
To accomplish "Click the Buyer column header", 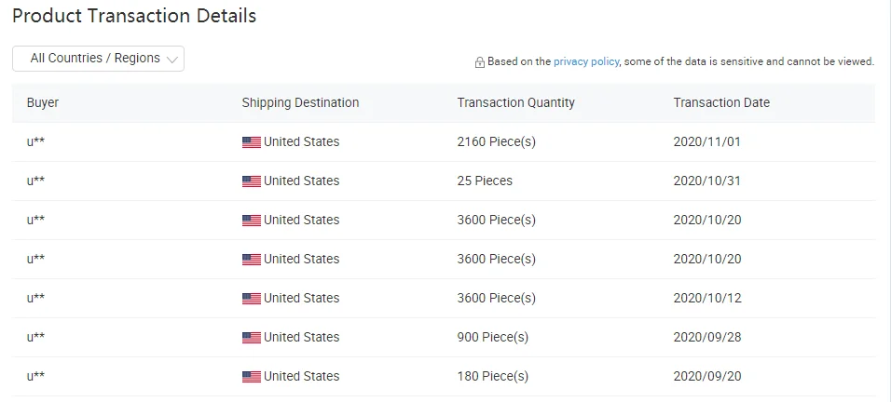I will [43, 102].
